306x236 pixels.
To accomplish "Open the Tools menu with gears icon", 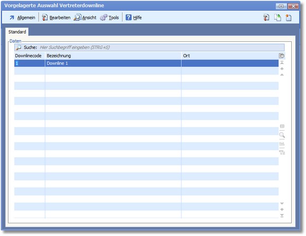I will pyautogui.click(x=109, y=17).
